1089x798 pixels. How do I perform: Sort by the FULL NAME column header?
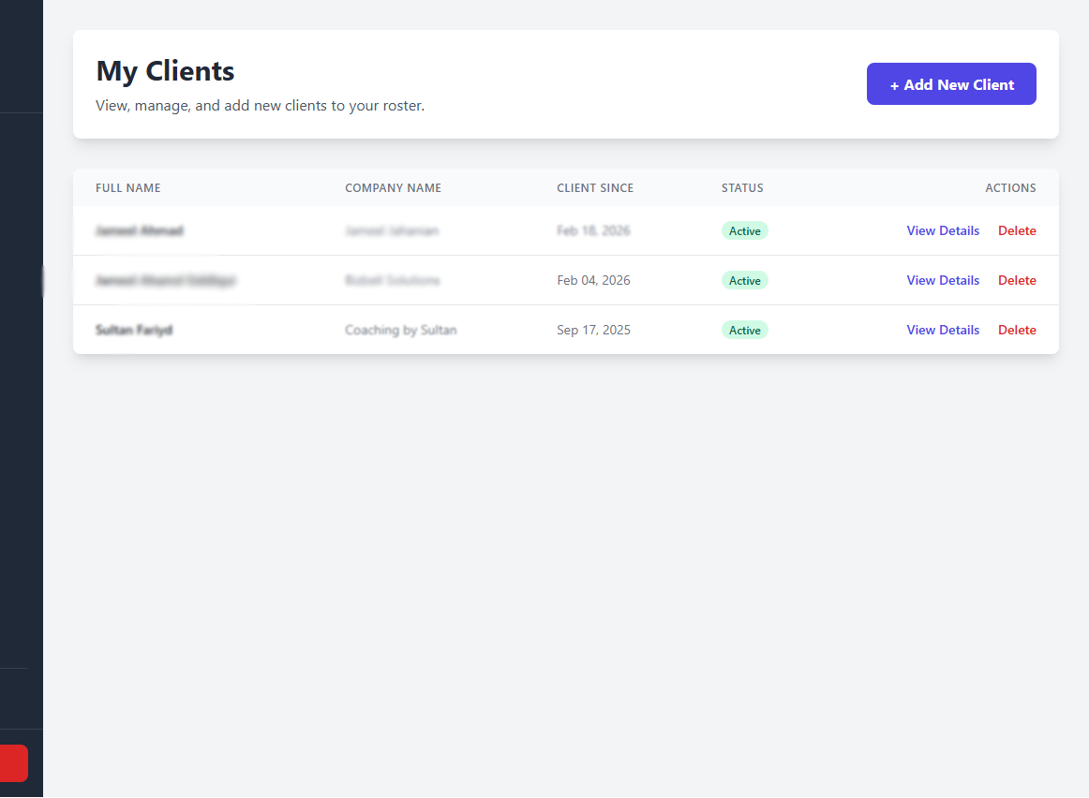[x=127, y=187]
